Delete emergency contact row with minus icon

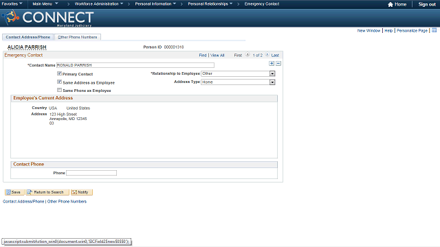[x=278, y=64]
